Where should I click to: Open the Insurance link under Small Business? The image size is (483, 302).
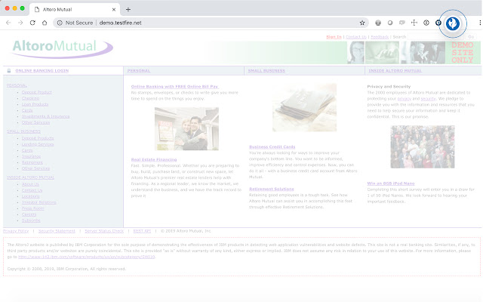coord(31,156)
